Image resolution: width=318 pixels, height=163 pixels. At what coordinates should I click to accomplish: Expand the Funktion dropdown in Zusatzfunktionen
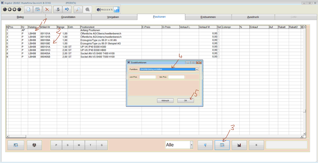click(197, 69)
